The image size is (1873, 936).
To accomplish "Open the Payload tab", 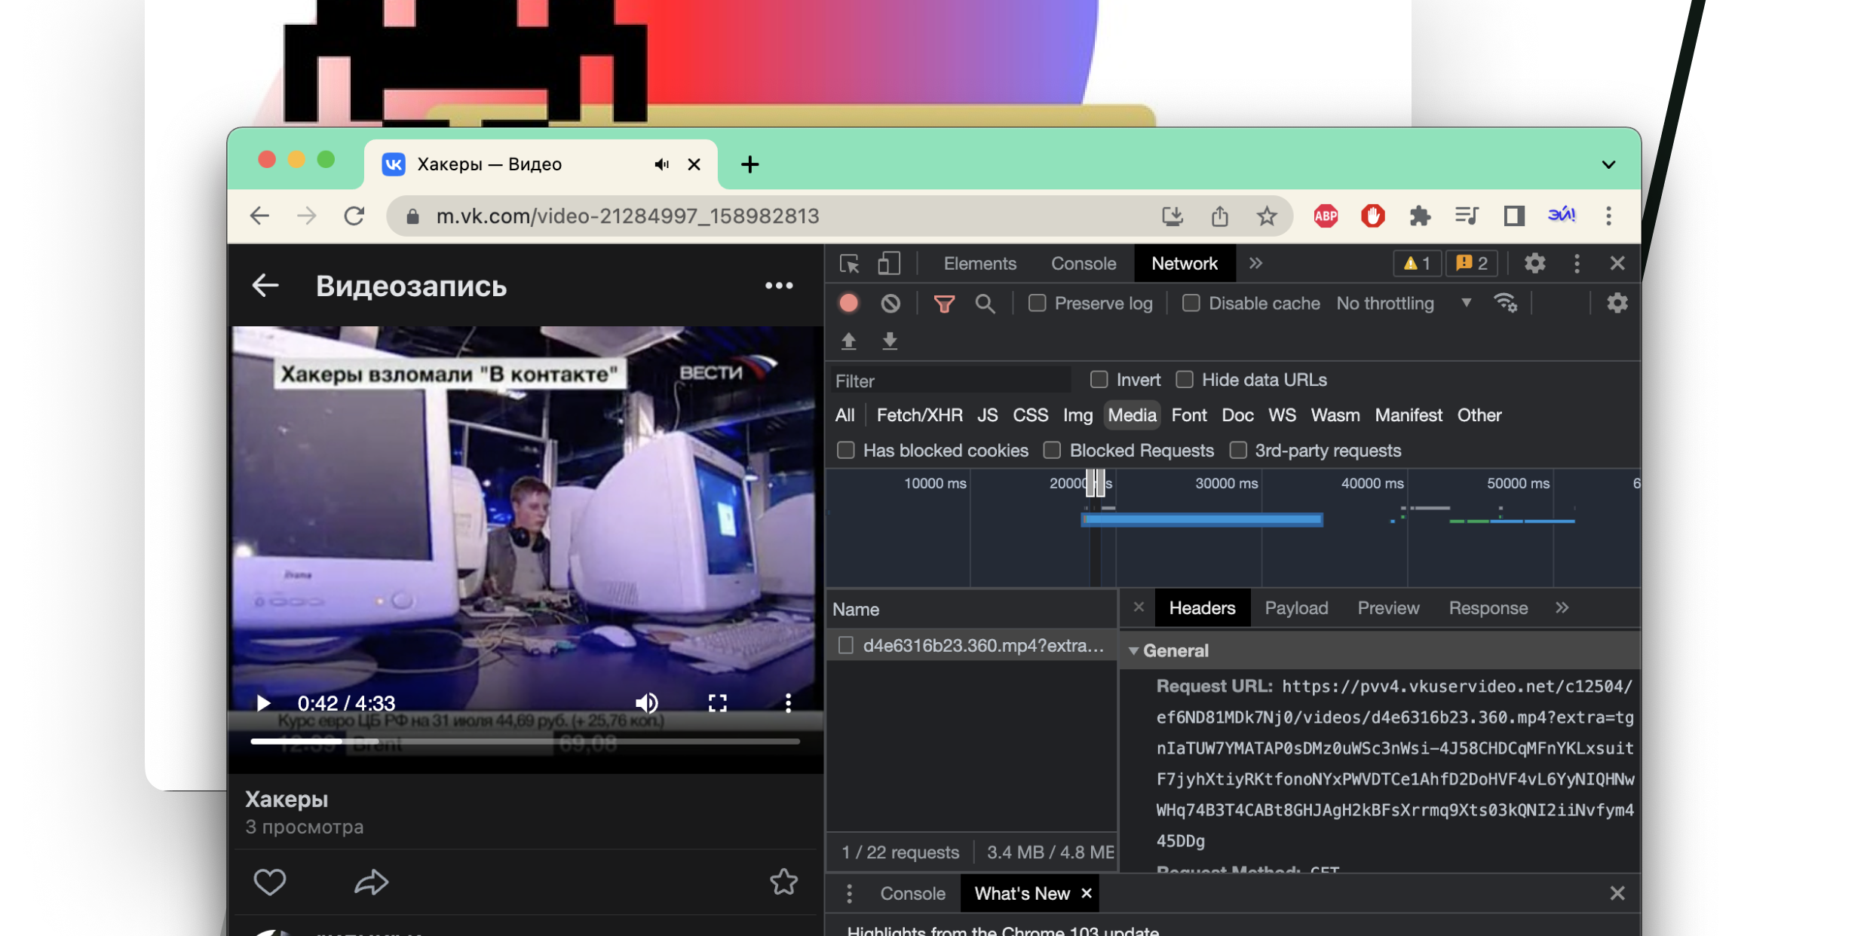I will click(x=1296, y=608).
